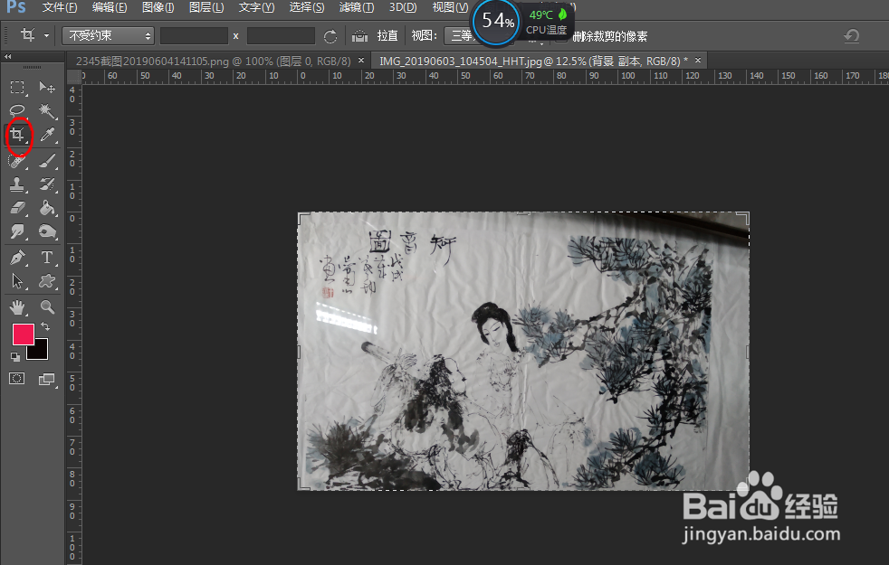Screen dimensions: 889x565
Task: Select the Clone Stamp tool
Action: (17, 184)
